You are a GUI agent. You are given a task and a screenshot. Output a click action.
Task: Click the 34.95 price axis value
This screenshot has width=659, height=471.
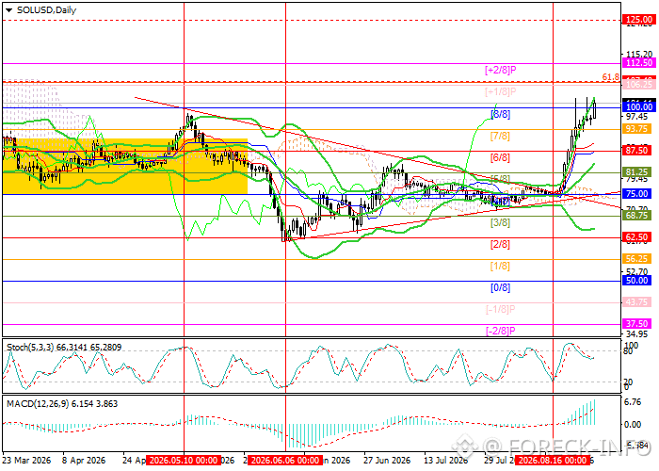pyautogui.click(x=637, y=334)
